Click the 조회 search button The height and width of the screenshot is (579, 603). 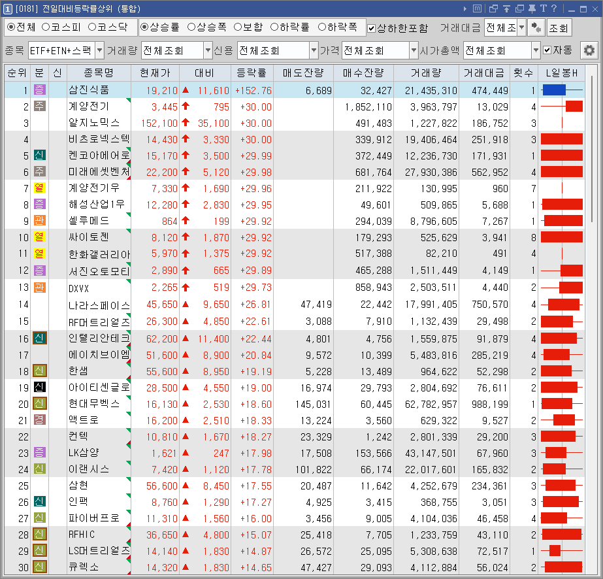pyautogui.click(x=559, y=27)
